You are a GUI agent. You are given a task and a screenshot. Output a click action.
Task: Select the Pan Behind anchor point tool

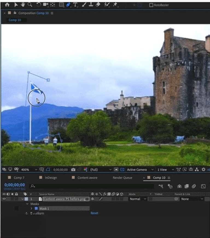(x=52, y=5)
